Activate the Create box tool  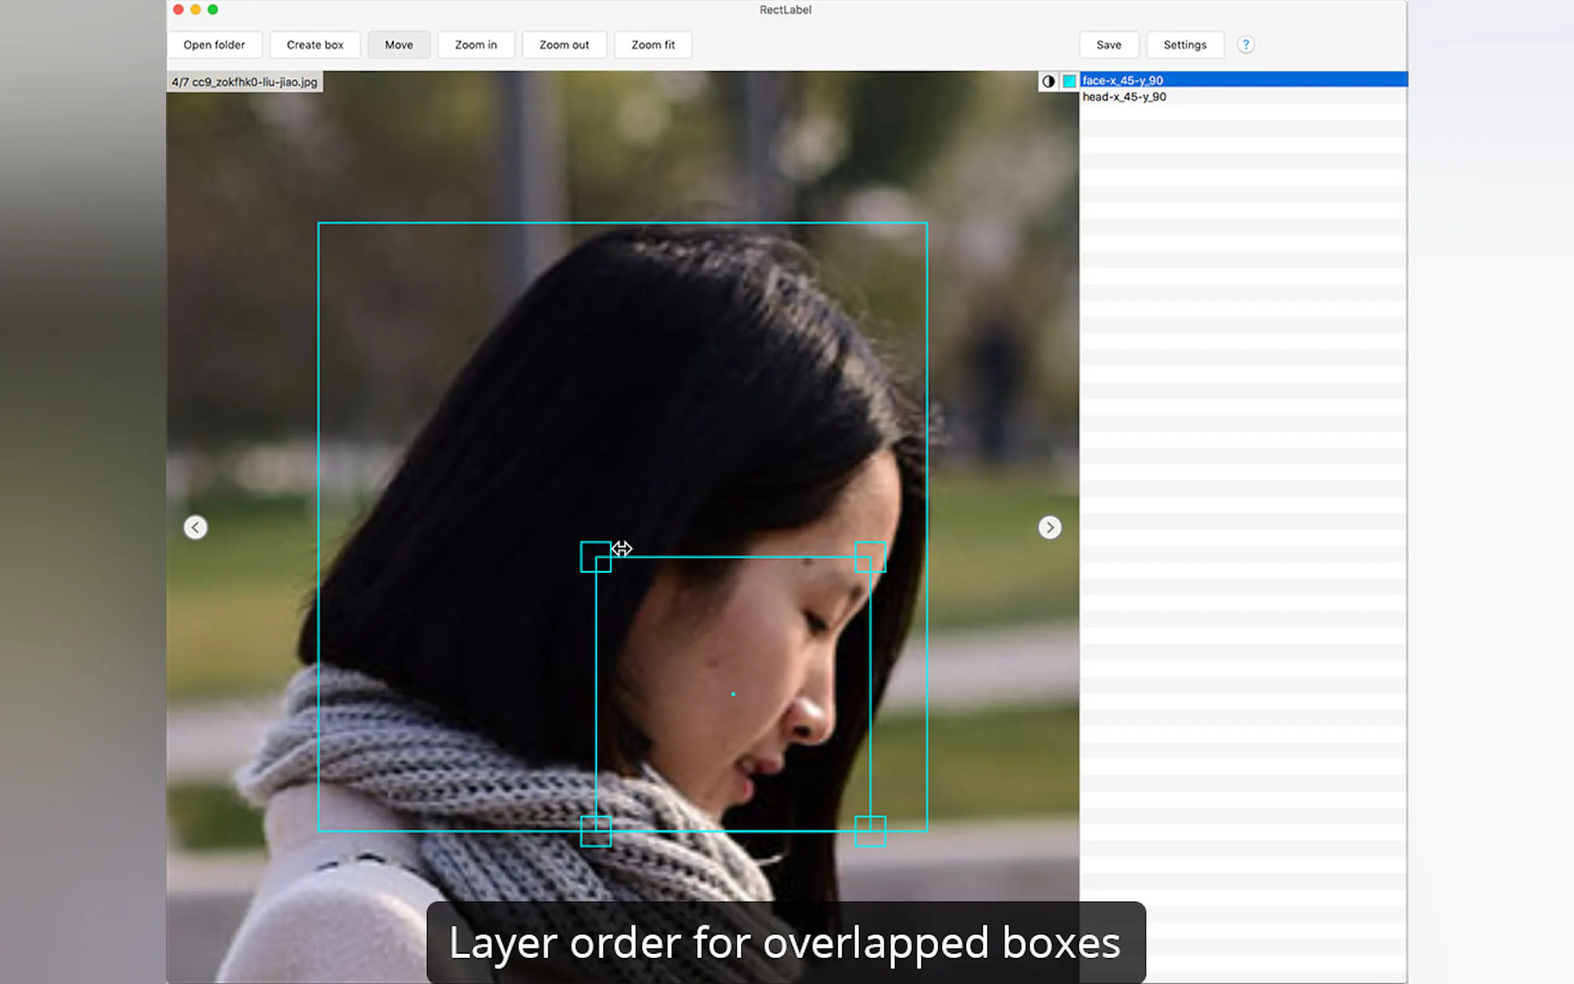click(x=315, y=45)
